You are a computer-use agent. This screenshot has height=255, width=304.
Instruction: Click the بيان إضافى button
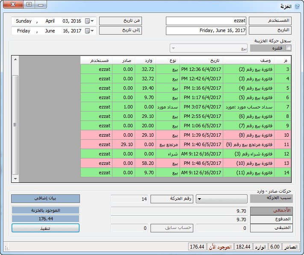[x=45, y=199]
